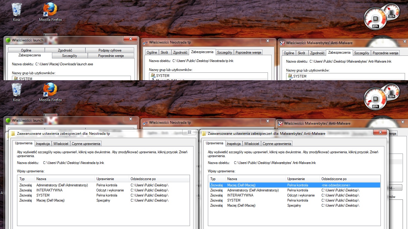Sort by the Nazwa column in the Neostrada tp advanced dialog

65,179
